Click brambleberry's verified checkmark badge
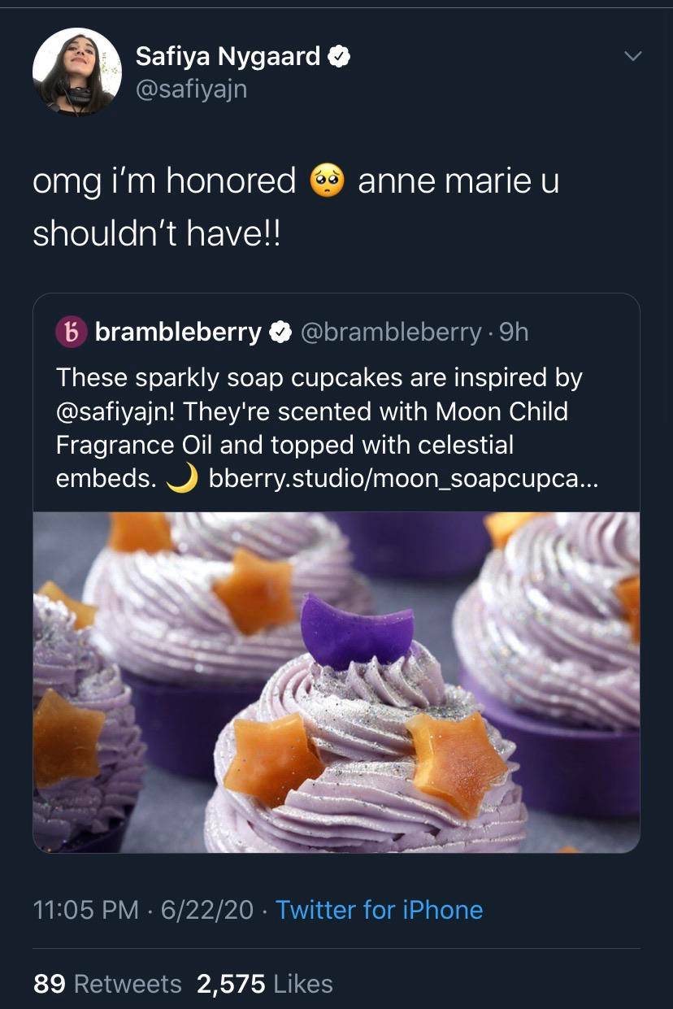 pos(280,332)
